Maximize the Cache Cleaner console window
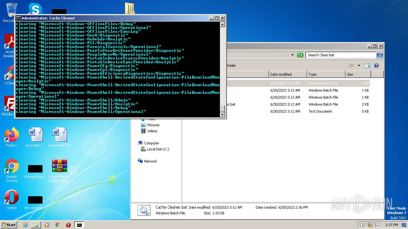Image resolution: width=408 pixels, height=229 pixels. pyautogui.click(x=217, y=18)
